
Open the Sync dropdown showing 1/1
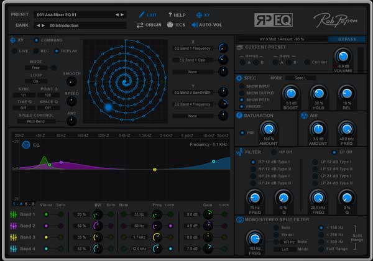(x=24, y=95)
